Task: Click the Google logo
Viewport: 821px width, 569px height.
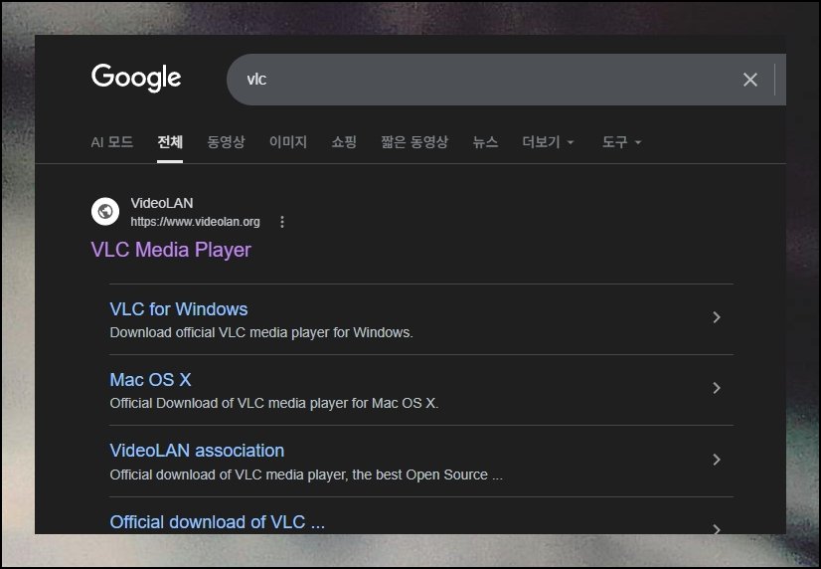Action: 136,78
